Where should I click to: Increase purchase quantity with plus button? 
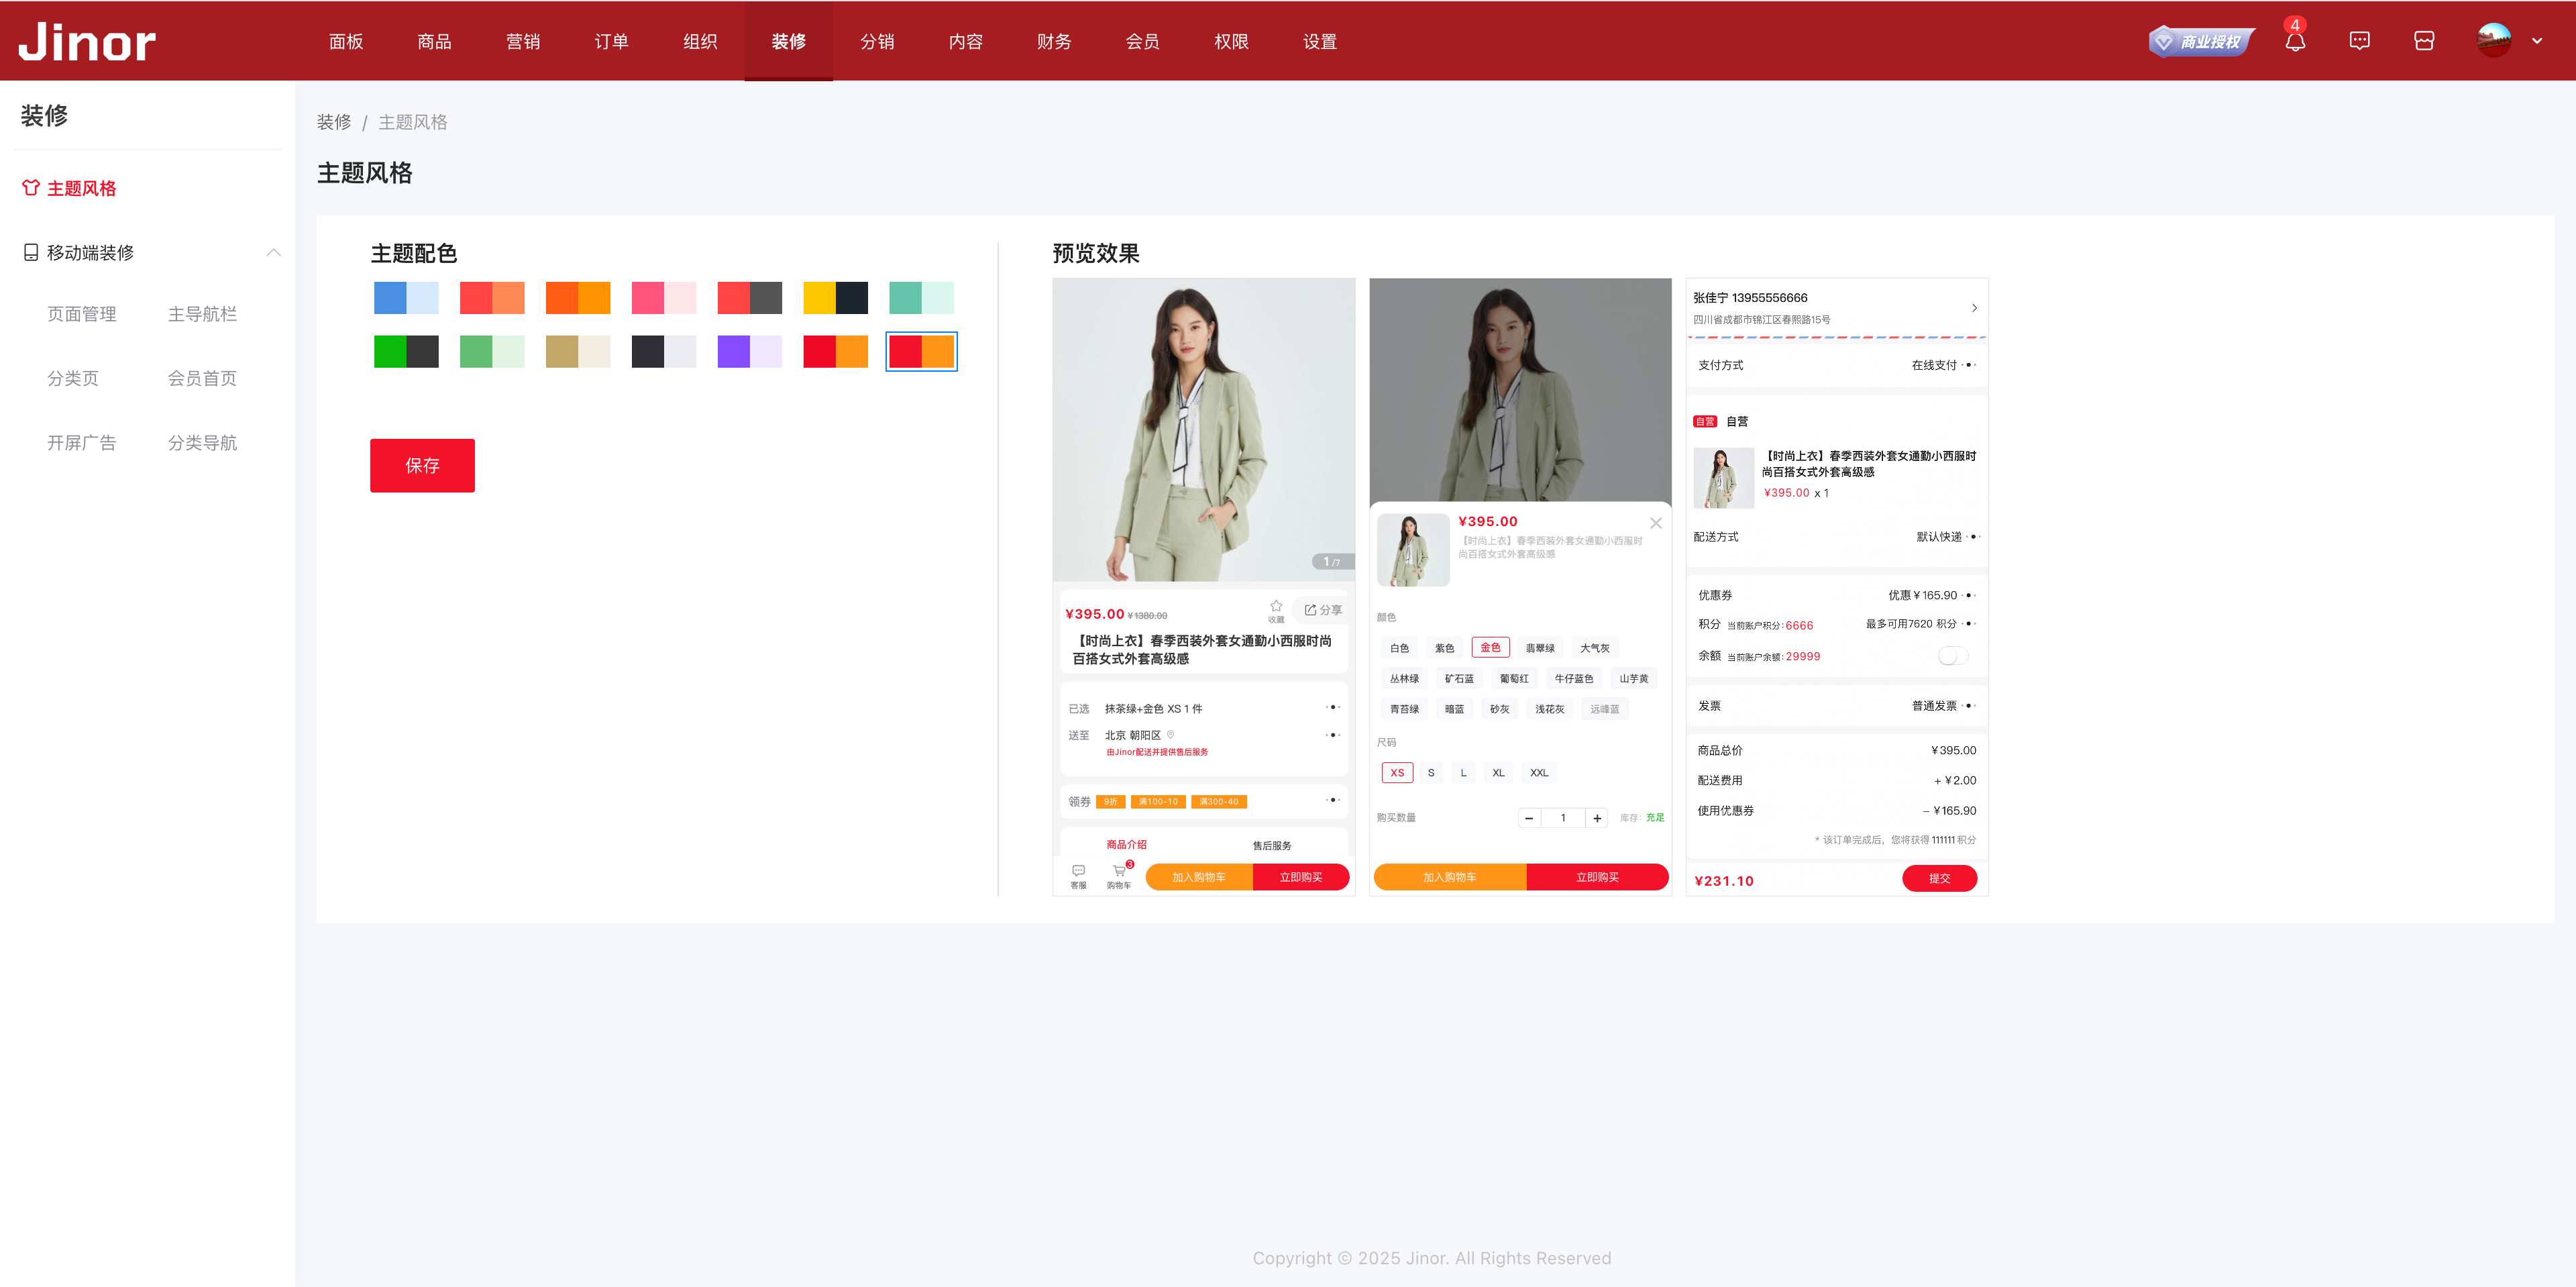click(1597, 818)
